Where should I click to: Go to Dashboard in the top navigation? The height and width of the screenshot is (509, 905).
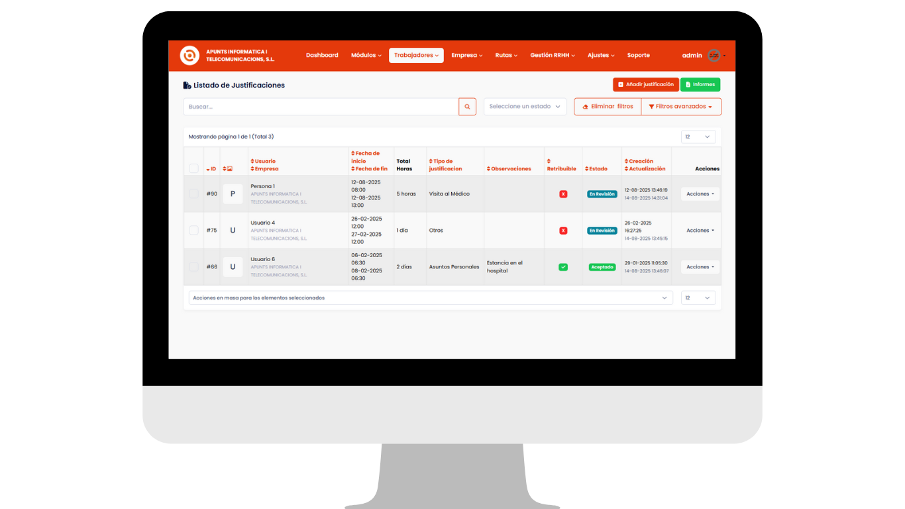[322, 56]
